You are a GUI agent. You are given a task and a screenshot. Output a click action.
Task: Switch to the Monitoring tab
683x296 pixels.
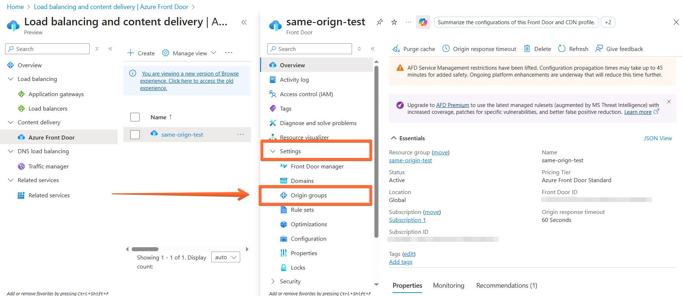(x=449, y=286)
